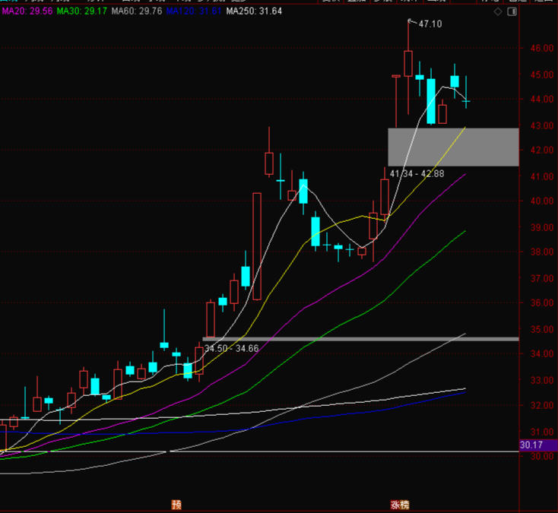Select the MA60: 29.76 indicator label
This screenshot has height=513, width=558.
click(137, 11)
